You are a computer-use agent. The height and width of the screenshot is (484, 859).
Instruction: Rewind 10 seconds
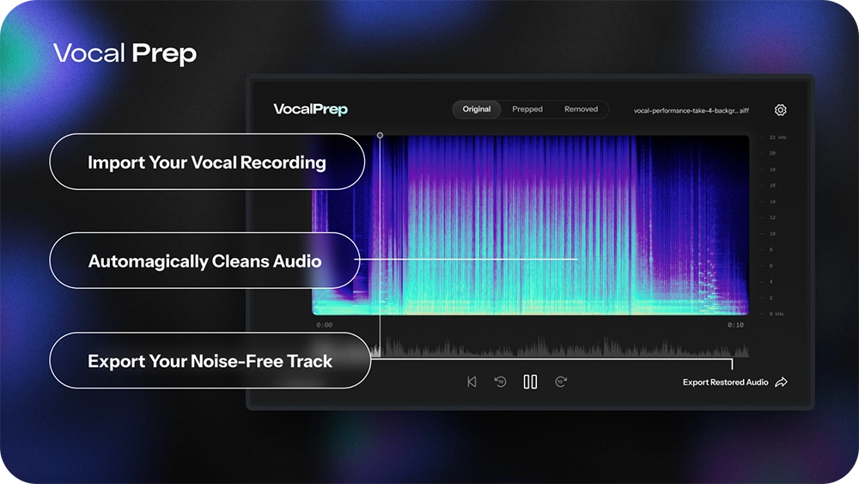tap(500, 382)
